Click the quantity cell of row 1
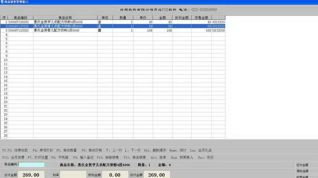The height and width of the screenshot is (178, 318). point(123,22)
